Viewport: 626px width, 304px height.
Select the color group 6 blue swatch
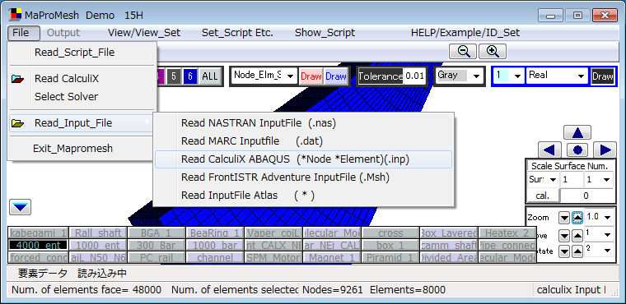[x=190, y=76]
